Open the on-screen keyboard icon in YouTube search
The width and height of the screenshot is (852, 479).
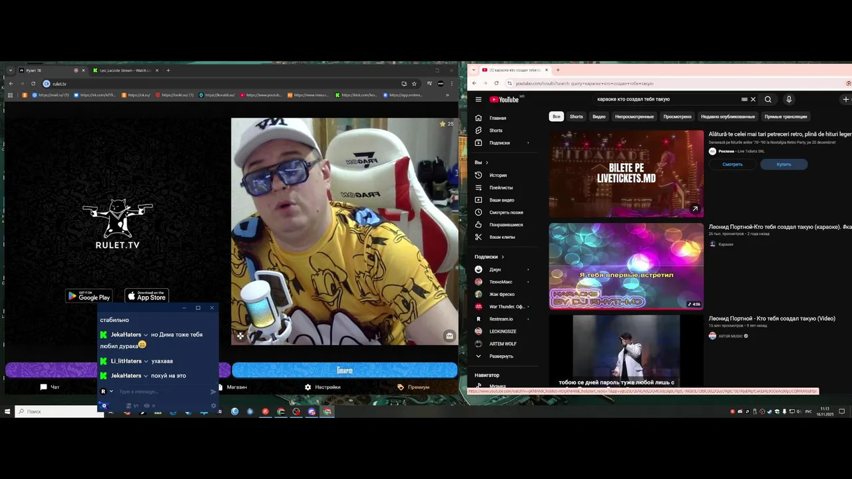click(x=744, y=99)
